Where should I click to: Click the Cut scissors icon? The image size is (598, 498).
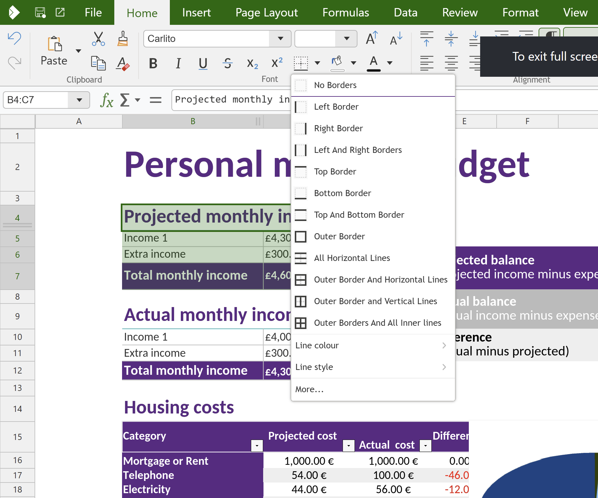click(98, 39)
